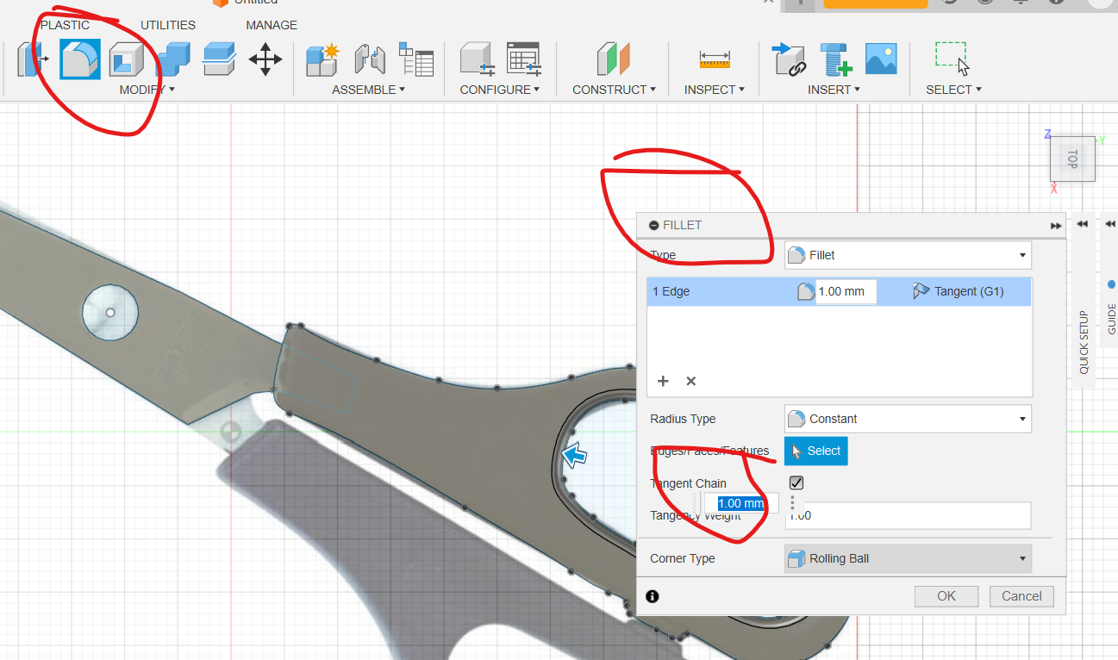
Task: Open the Guide side panel
Action: (1111, 318)
